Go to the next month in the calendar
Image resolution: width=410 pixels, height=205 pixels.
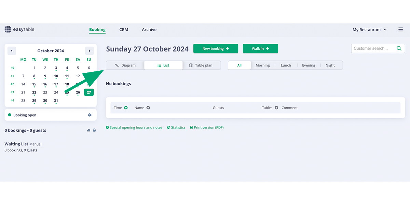(90, 50)
